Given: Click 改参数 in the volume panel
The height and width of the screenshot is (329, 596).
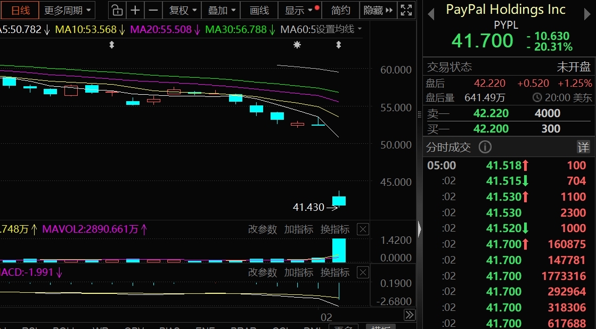Looking at the screenshot, I should tap(262, 229).
